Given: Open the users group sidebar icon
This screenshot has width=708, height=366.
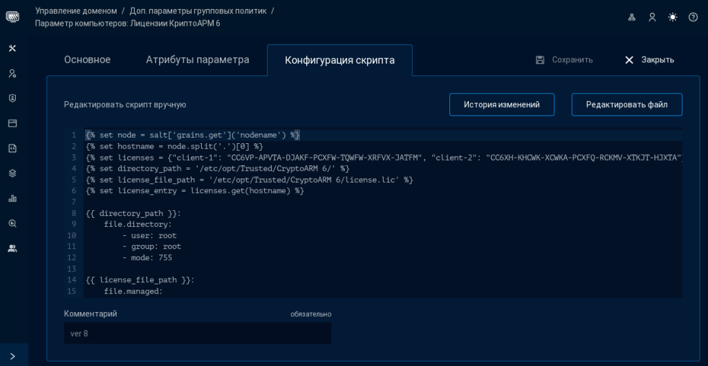Looking at the screenshot, I should point(12,248).
